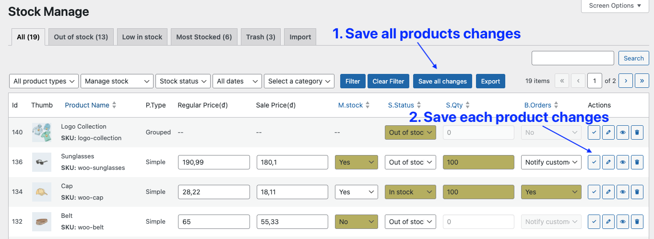This screenshot has width=654, height=239.
Task: Focus the product search field
Action: click(x=573, y=58)
